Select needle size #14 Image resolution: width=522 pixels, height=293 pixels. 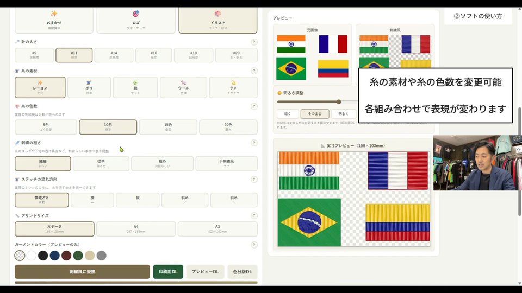tap(114, 55)
